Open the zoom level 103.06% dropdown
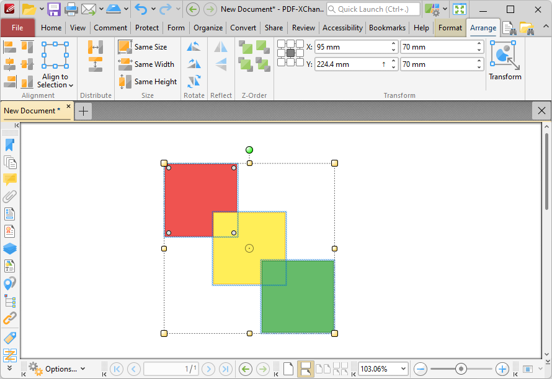The image size is (552, 379). (x=403, y=369)
